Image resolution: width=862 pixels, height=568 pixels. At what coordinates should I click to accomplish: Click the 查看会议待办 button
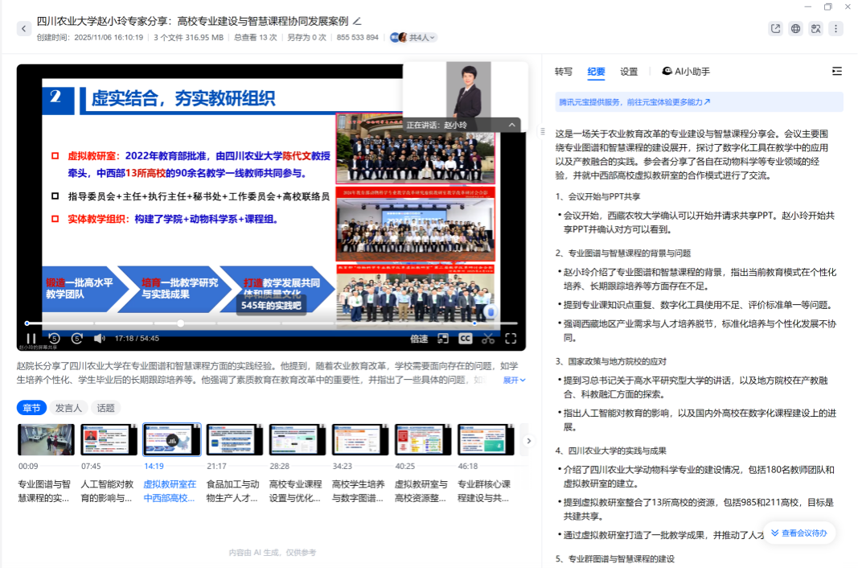(798, 533)
